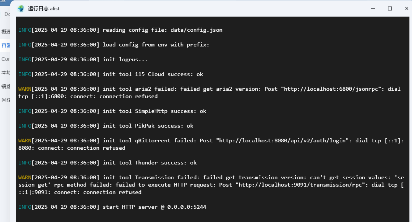The image size is (412, 222).
Task: Go to the 本地 sidebar section
Action: (x=6, y=73)
